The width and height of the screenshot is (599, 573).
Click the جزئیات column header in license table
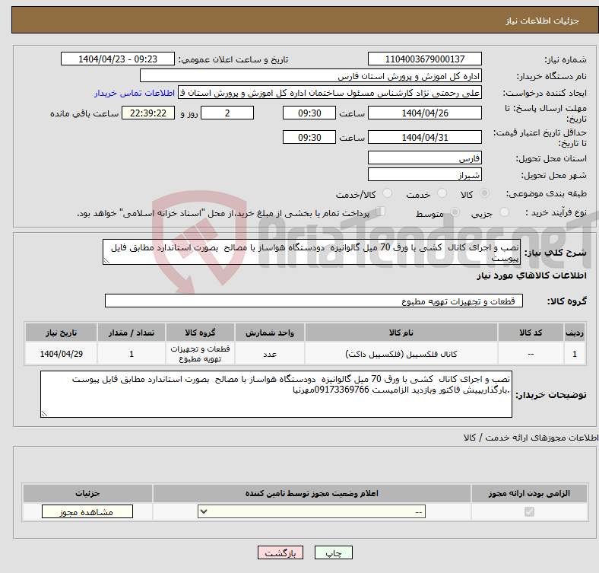tap(87, 493)
